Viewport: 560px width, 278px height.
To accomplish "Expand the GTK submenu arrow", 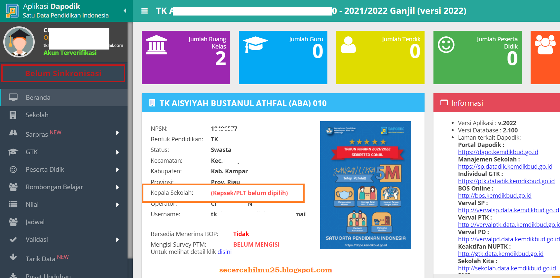I will click(118, 152).
